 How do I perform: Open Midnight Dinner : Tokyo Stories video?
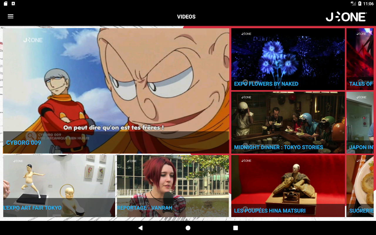pos(288,122)
